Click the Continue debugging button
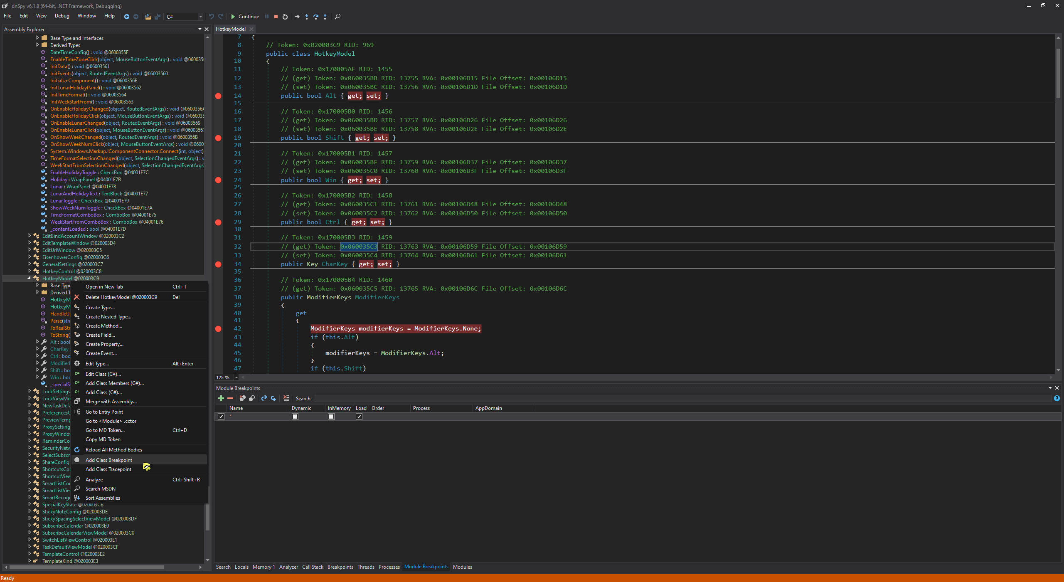The image size is (1064, 582). [245, 17]
